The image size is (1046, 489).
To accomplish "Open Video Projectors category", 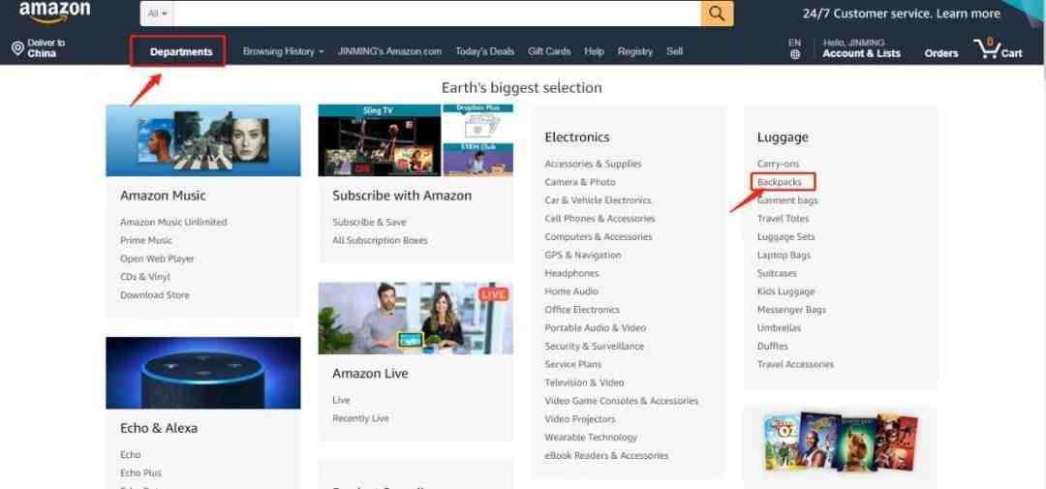I will coord(580,419).
